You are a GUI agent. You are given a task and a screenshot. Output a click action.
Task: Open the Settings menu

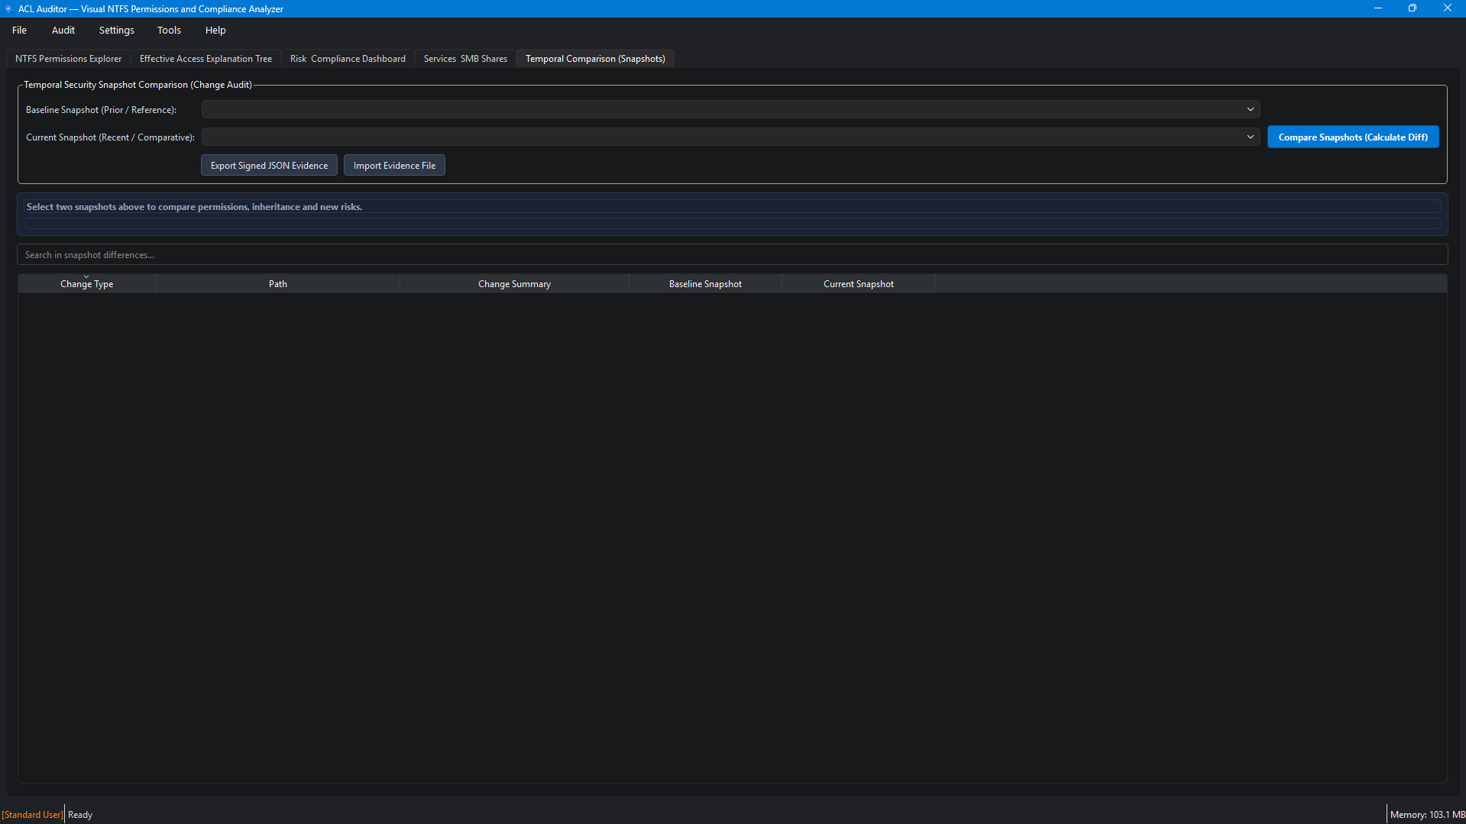coord(116,30)
